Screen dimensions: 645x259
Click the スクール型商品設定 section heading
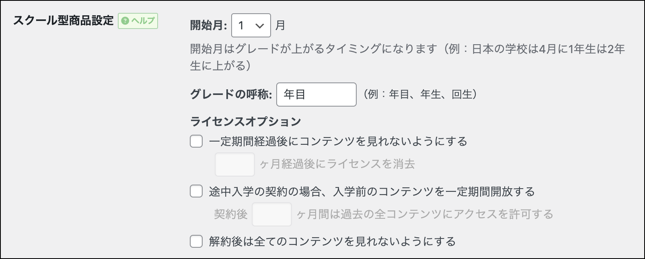pyautogui.click(x=63, y=21)
